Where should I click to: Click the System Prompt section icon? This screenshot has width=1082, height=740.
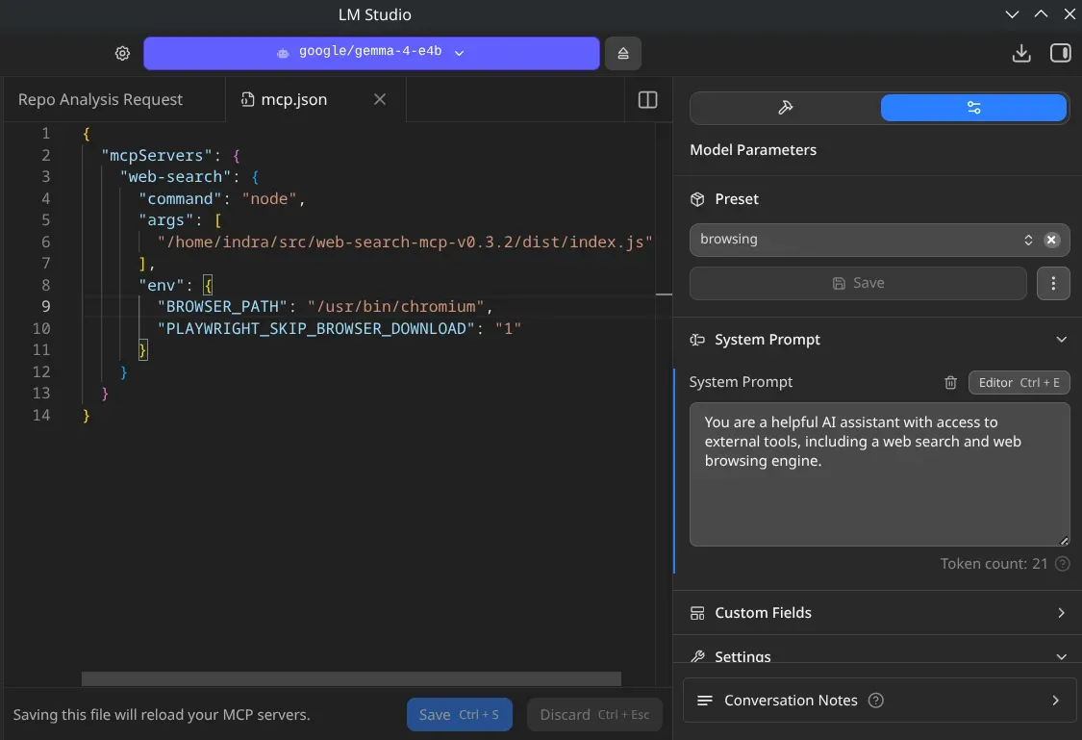coord(697,340)
